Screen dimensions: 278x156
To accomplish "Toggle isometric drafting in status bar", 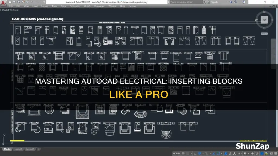I will coord(207,154).
